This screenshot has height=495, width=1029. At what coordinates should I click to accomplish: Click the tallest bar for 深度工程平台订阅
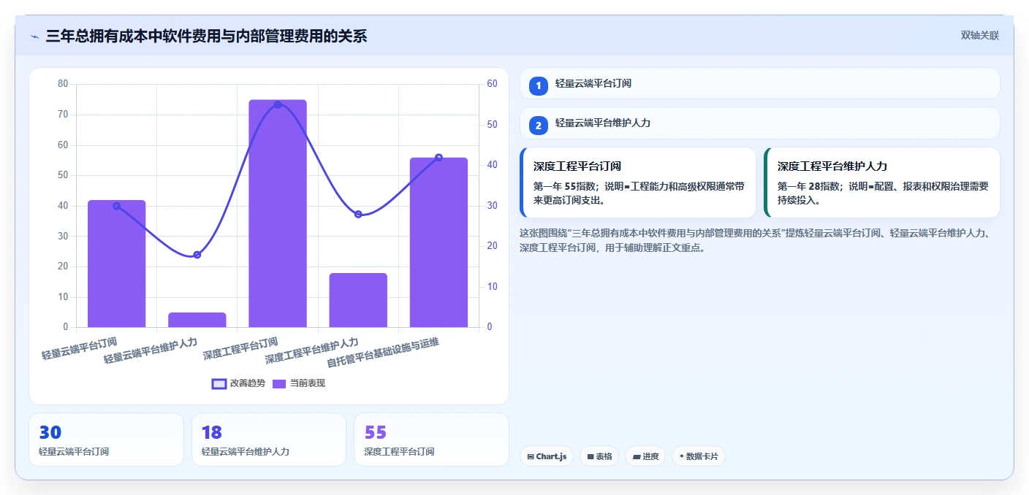pos(278,213)
